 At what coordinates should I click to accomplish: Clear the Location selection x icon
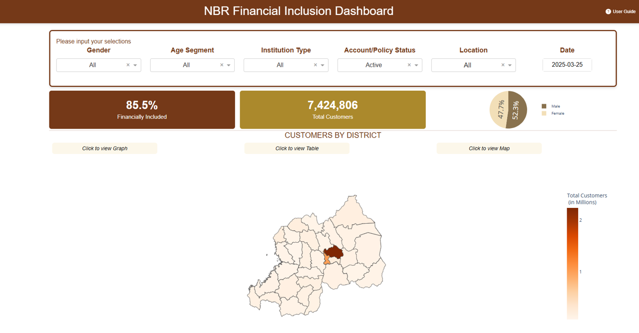click(x=503, y=65)
